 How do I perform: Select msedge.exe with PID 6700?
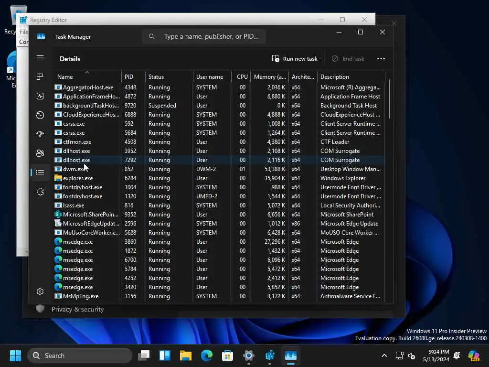point(219,259)
